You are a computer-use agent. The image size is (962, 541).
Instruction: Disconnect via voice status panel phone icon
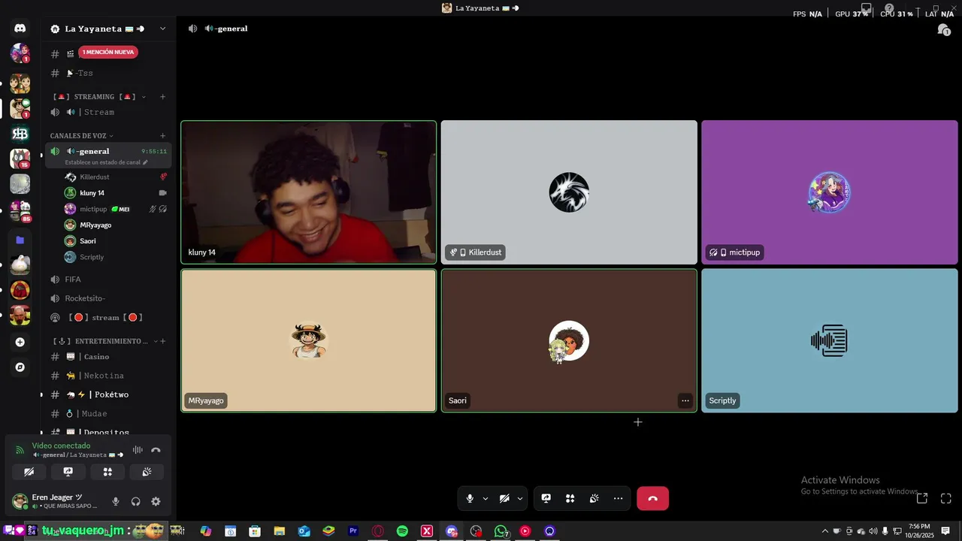click(156, 450)
